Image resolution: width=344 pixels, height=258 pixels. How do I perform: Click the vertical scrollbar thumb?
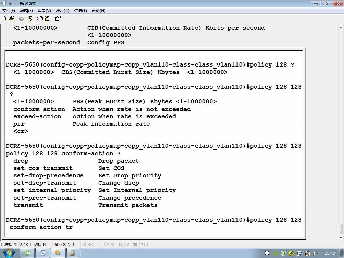(x=341, y=229)
